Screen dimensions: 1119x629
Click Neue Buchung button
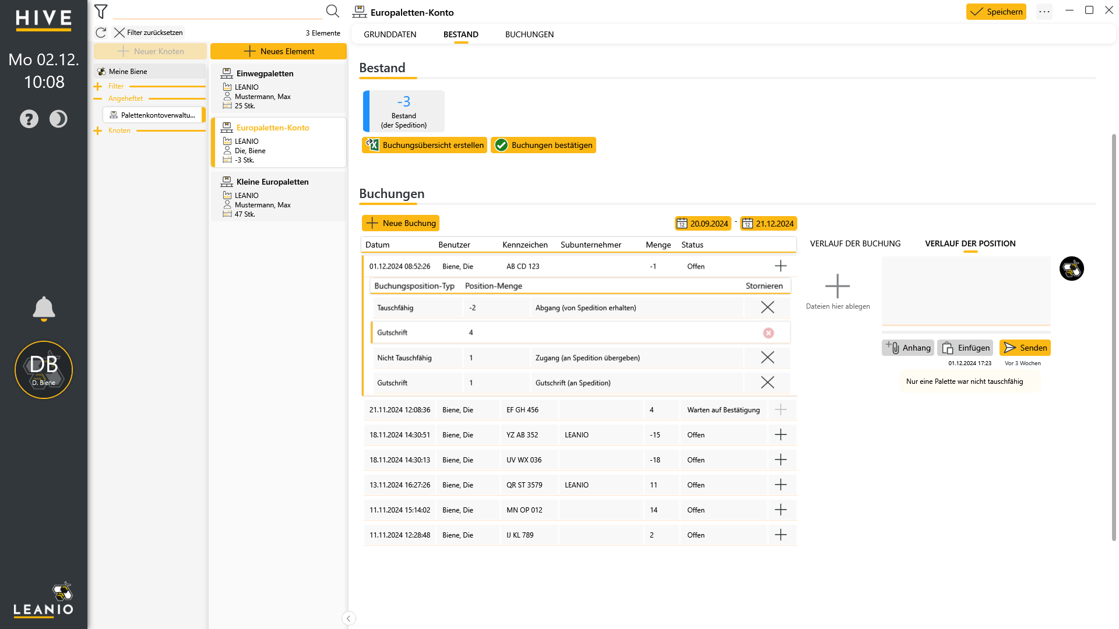(x=400, y=223)
